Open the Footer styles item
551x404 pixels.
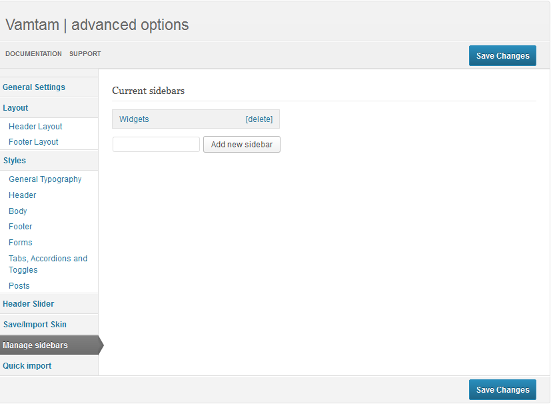coord(21,227)
